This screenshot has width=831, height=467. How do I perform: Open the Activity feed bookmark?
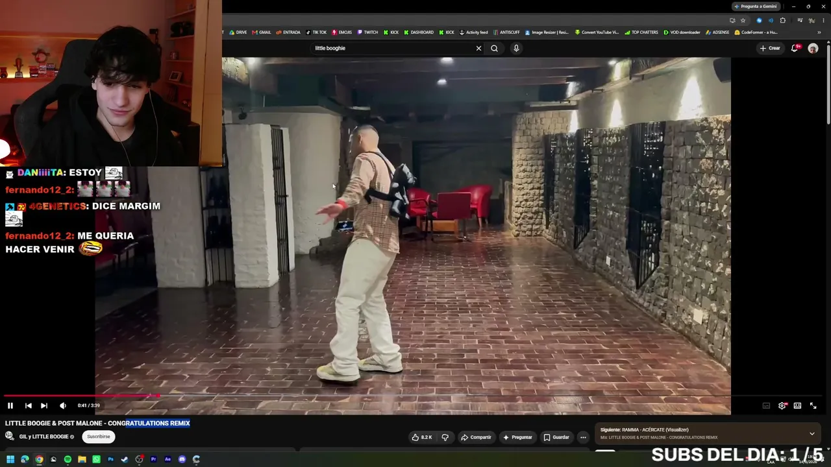(473, 32)
